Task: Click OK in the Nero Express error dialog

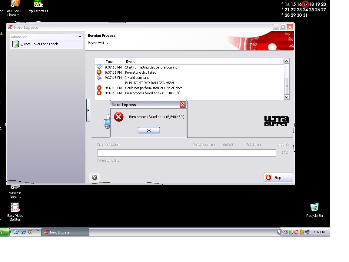Action: point(149,130)
